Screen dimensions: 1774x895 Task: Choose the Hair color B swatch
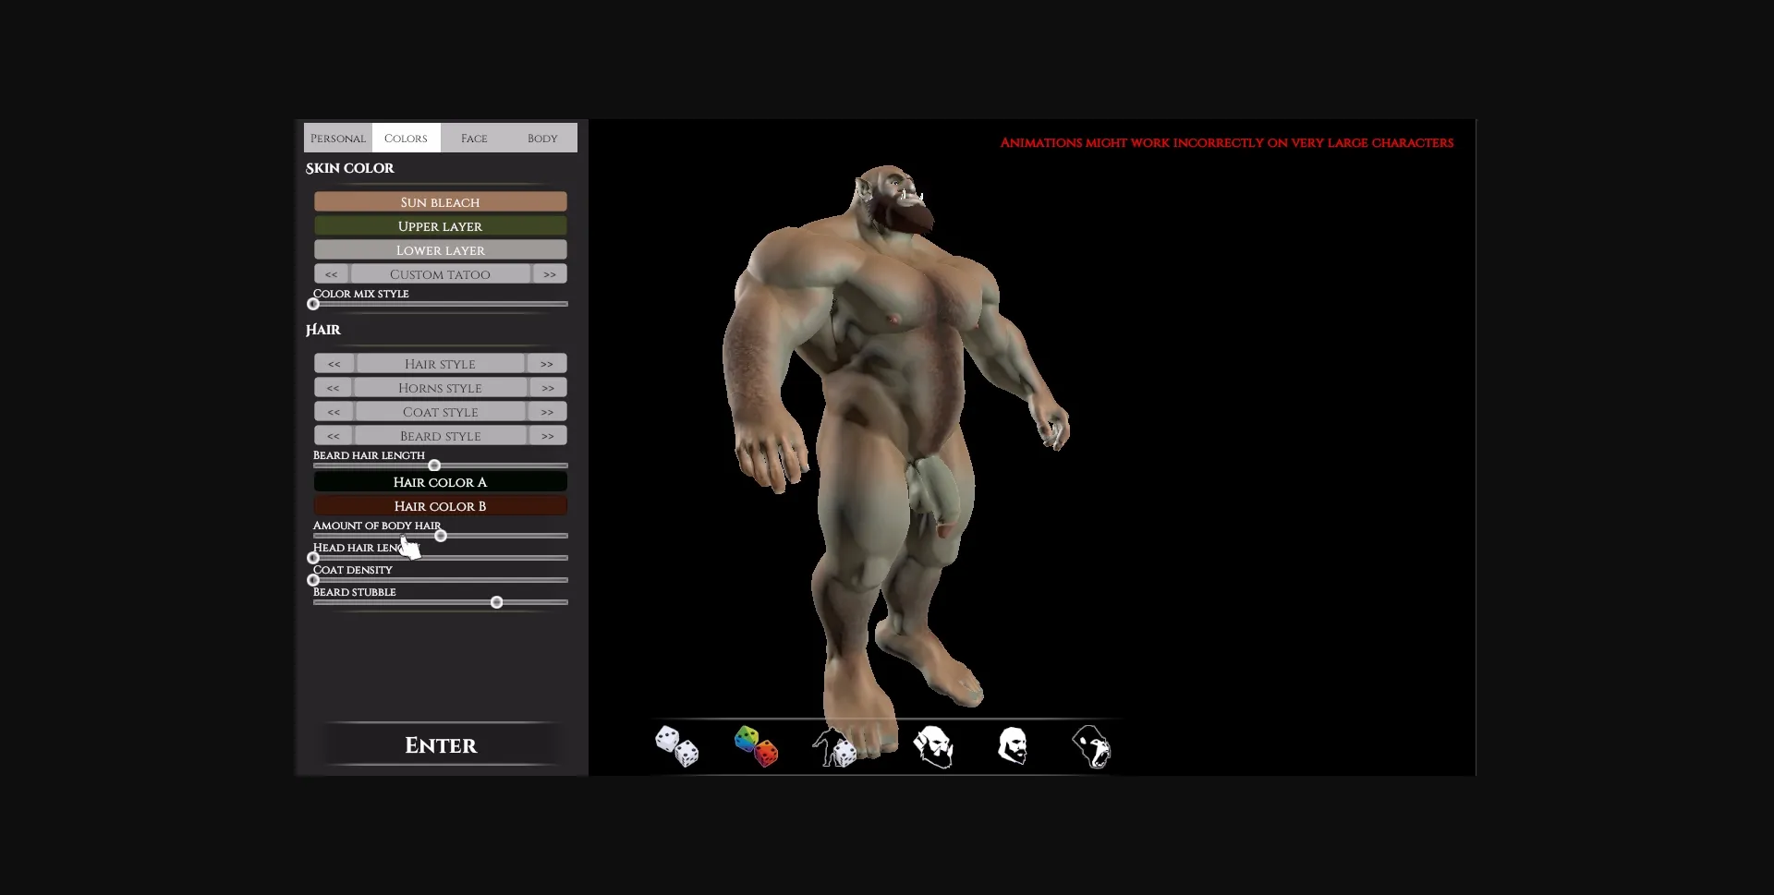[440, 505]
